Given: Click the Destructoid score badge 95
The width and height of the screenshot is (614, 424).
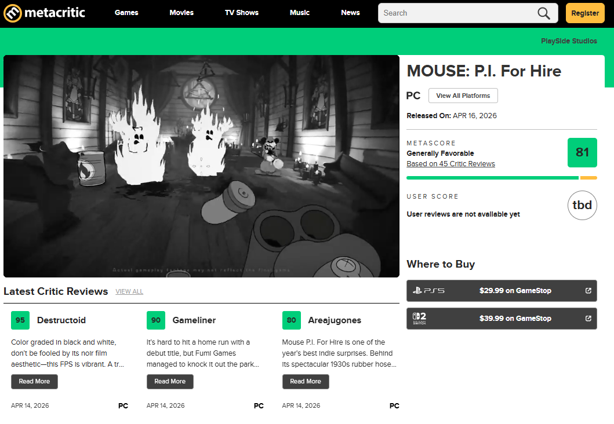Looking at the screenshot, I should pos(20,320).
